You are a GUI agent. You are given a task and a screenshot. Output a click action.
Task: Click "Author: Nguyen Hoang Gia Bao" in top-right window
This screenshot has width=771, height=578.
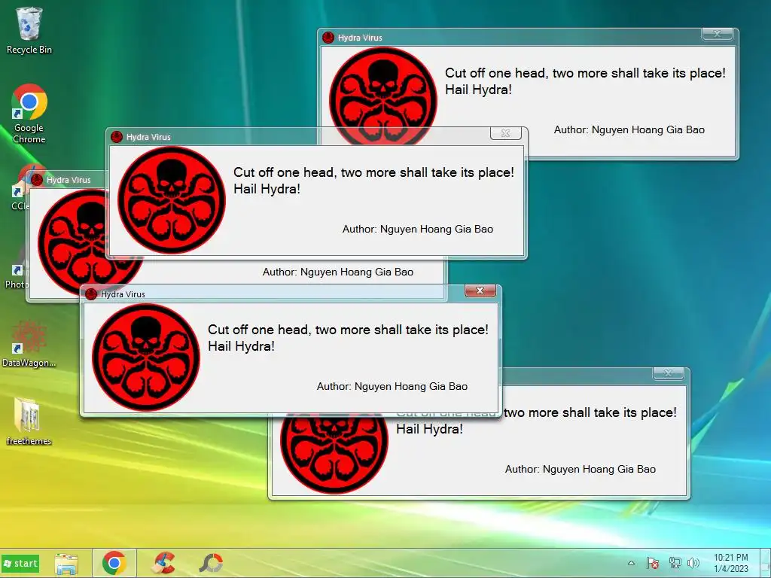629,129
